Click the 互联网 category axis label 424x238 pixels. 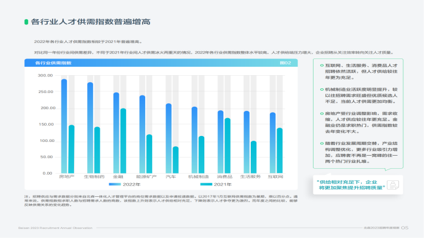coord(275,177)
